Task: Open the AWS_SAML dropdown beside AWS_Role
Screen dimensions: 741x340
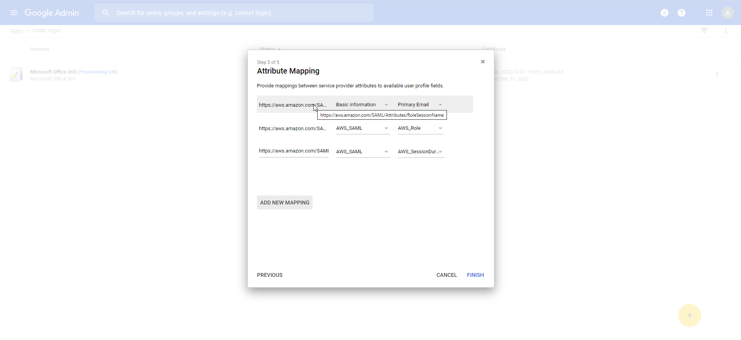Action: (x=363, y=128)
